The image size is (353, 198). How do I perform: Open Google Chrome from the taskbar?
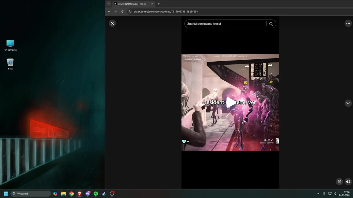[71, 194]
